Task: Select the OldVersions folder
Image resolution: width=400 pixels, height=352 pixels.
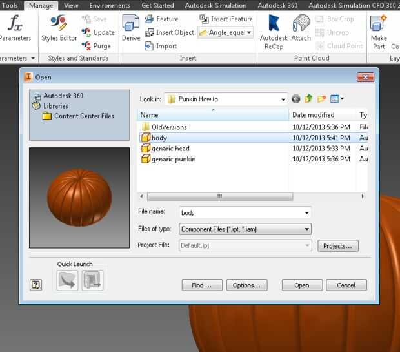Action: (164, 127)
